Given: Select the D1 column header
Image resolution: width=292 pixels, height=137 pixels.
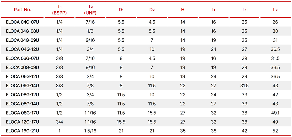Looking at the screenshot, I should [x=121, y=10].
